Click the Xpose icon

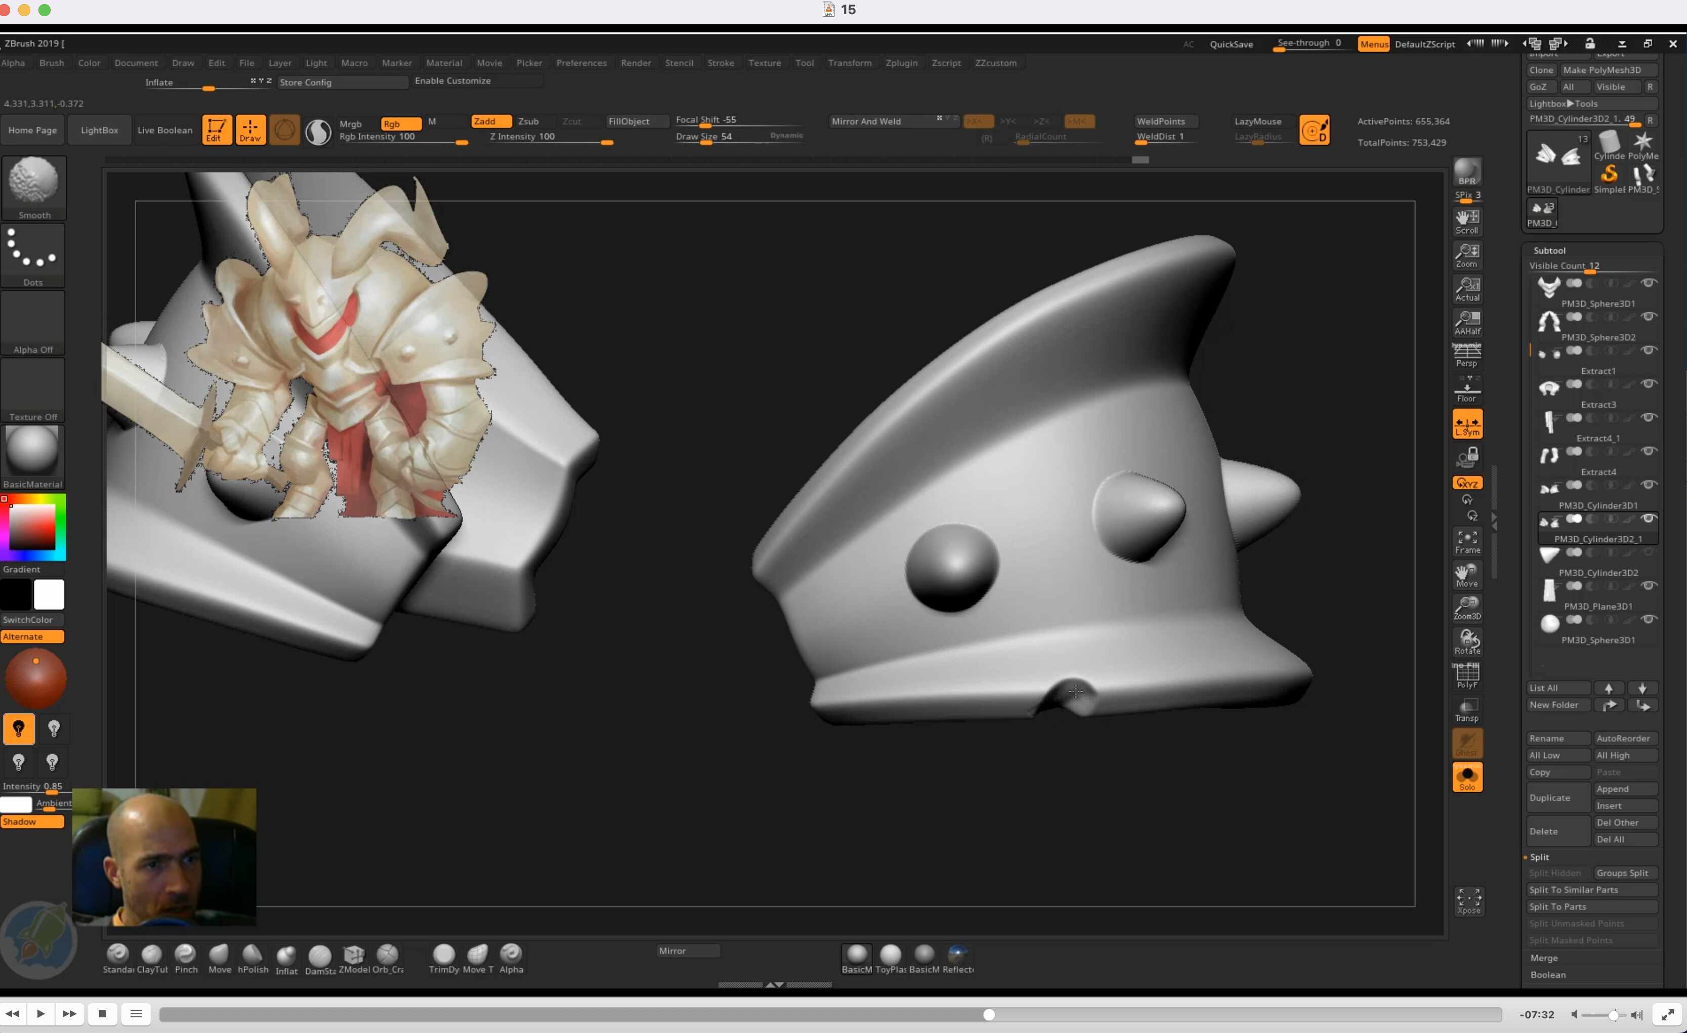(1468, 901)
